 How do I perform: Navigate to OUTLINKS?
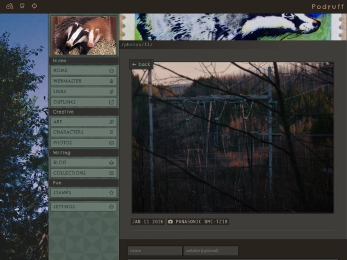point(84,102)
